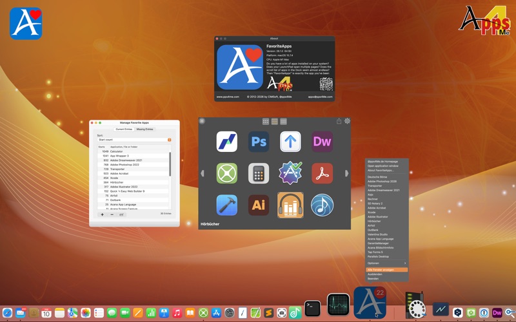
Task: Open www.pps4me.com link in About window
Action: 228,97
